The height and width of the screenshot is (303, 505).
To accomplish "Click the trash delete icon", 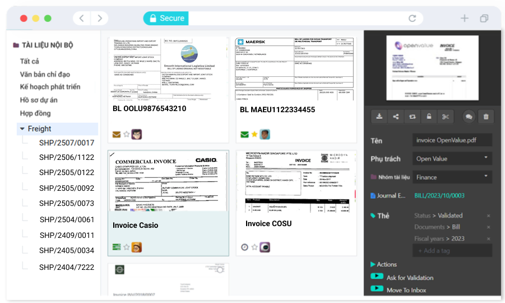I will 486,117.
